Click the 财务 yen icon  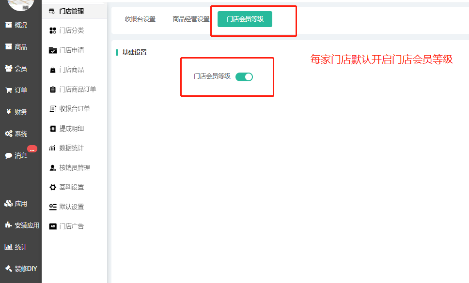9,112
